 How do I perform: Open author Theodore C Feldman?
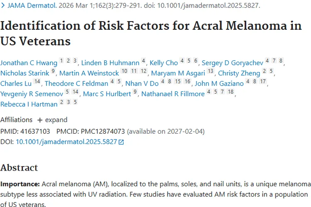tap(76, 84)
